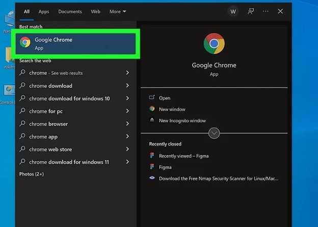Click the W user account avatar

[233, 11]
